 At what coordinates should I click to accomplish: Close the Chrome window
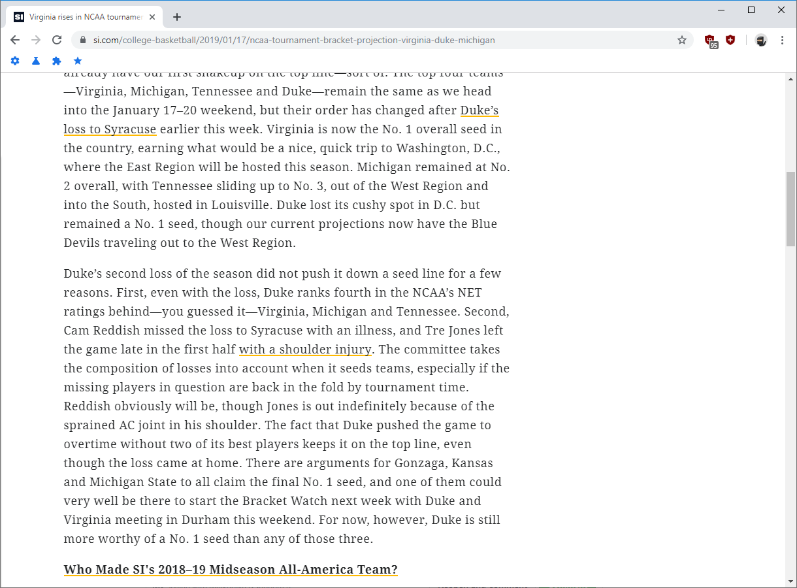(x=781, y=10)
